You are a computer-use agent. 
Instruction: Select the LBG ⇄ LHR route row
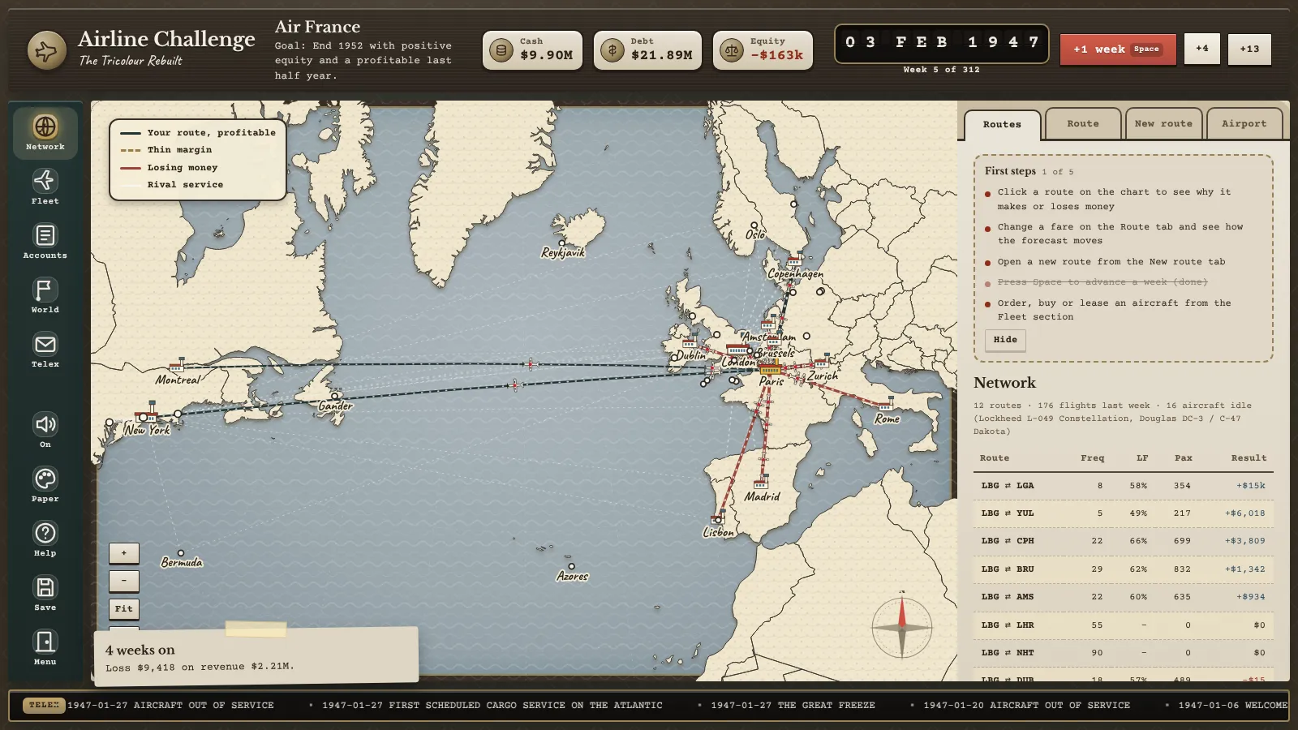(x=1124, y=625)
